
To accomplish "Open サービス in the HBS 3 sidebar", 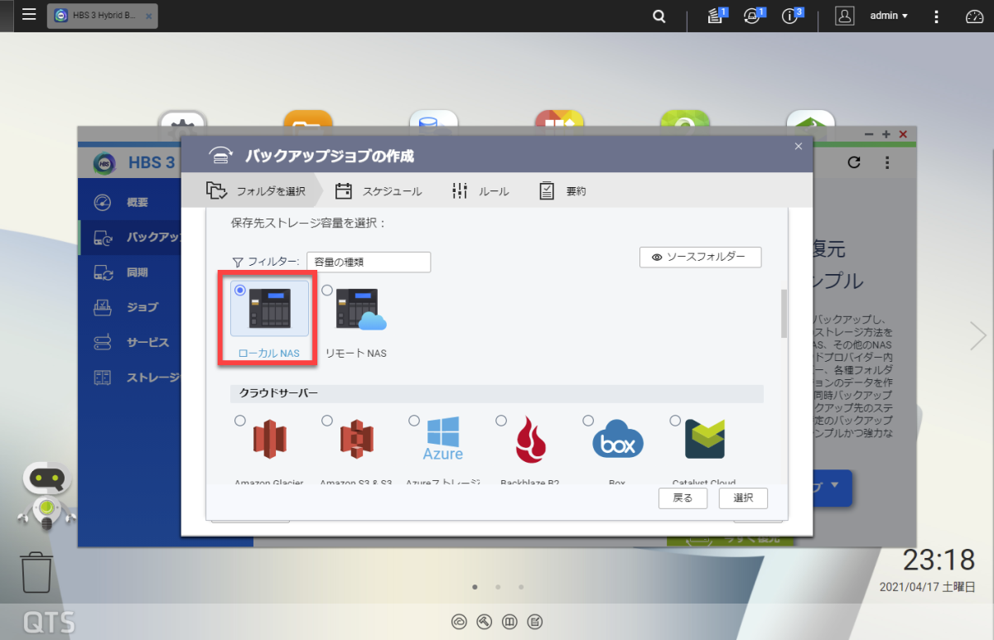I will [128, 342].
